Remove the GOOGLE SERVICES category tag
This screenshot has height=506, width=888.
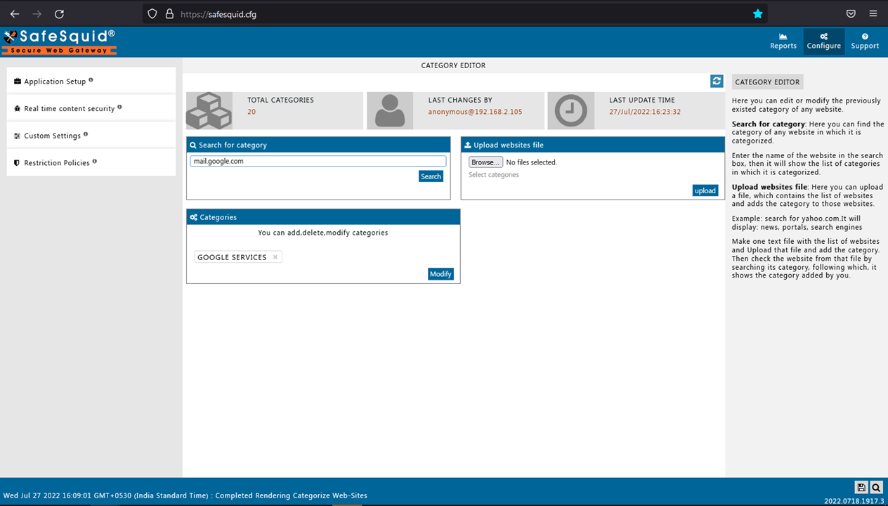pyautogui.click(x=275, y=257)
